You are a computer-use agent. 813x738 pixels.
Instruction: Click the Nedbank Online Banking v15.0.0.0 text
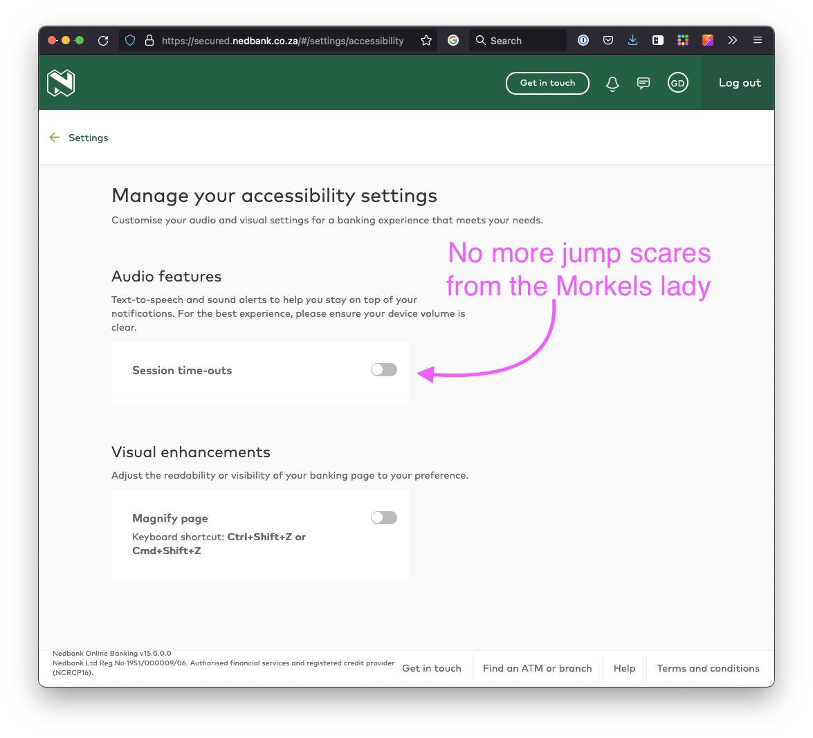[x=112, y=654]
